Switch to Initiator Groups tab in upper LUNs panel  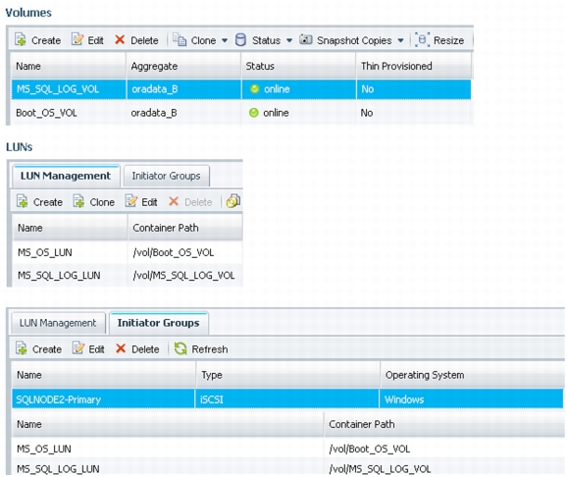(167, 176)
